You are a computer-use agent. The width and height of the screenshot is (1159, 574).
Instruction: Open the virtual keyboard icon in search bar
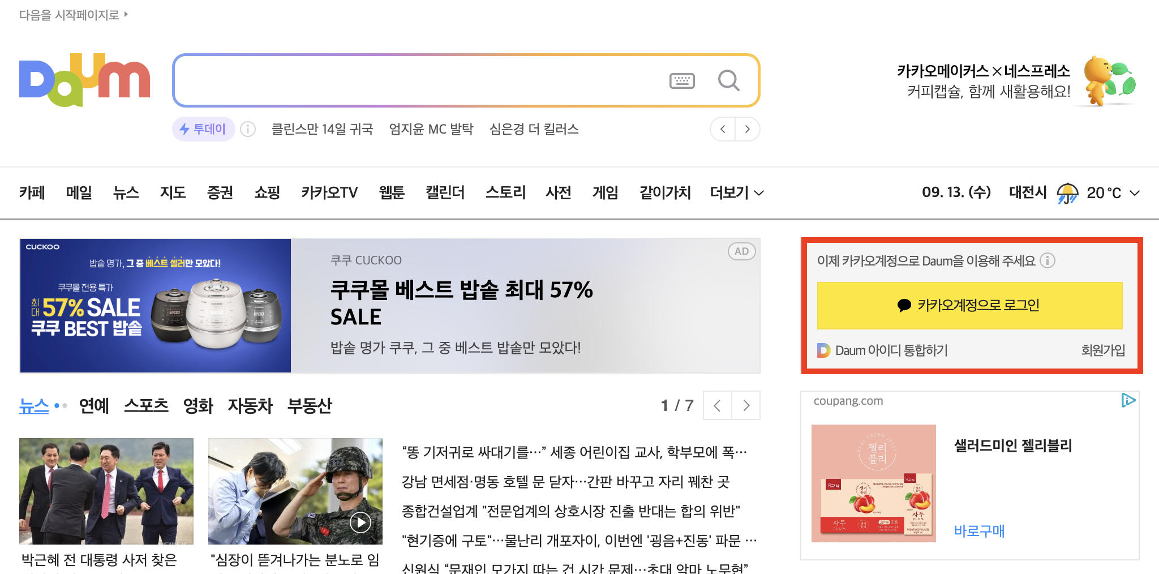point(682,81)
